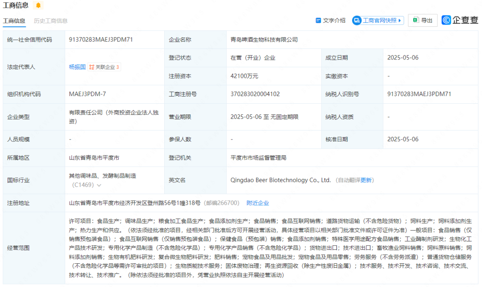The width and height of the screenshot is (482, 287).
Task: Open 附近企业 nearby companies link
Action: [x=258, y=203]
